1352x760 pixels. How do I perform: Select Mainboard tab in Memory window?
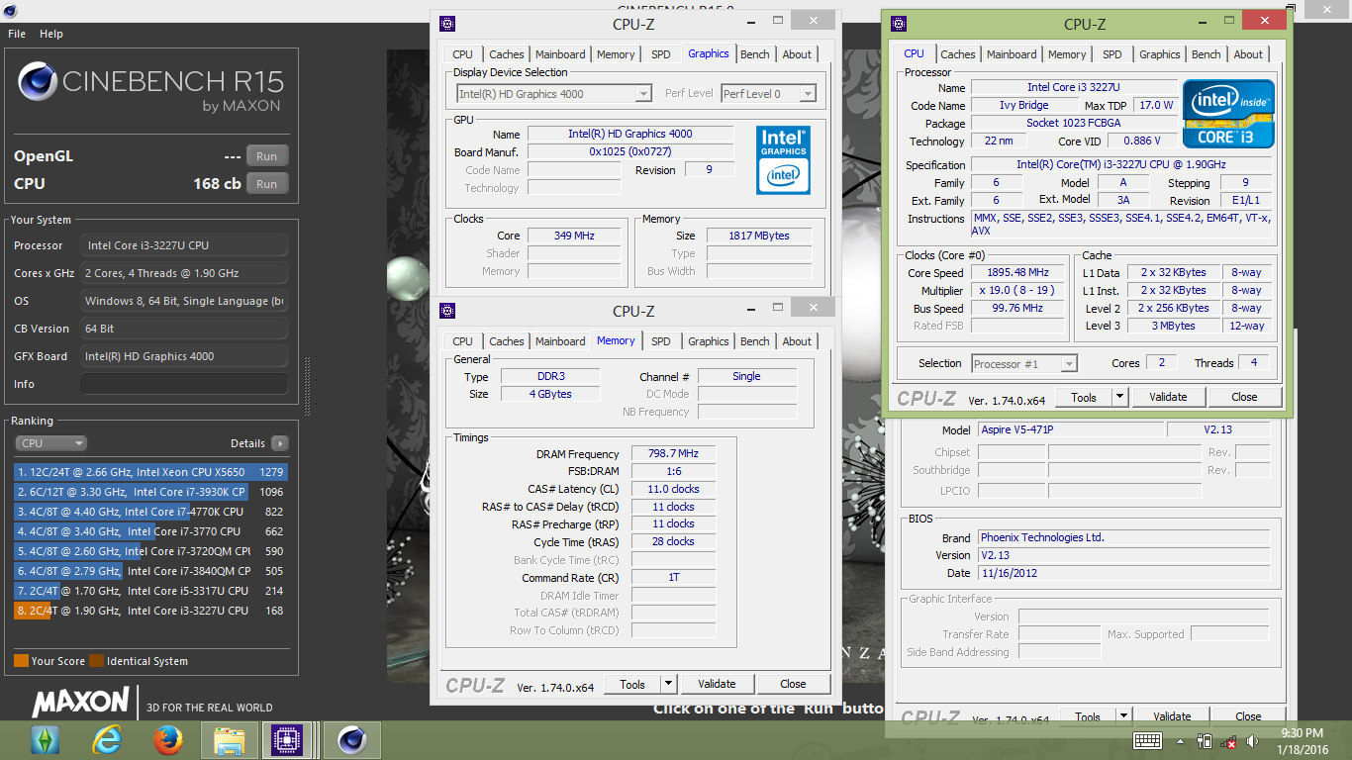tap(560, 341)
